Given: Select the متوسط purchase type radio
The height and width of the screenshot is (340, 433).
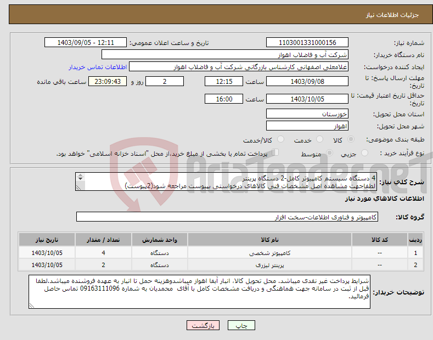Looking at the screenshot, I should [x=329, y=152].
